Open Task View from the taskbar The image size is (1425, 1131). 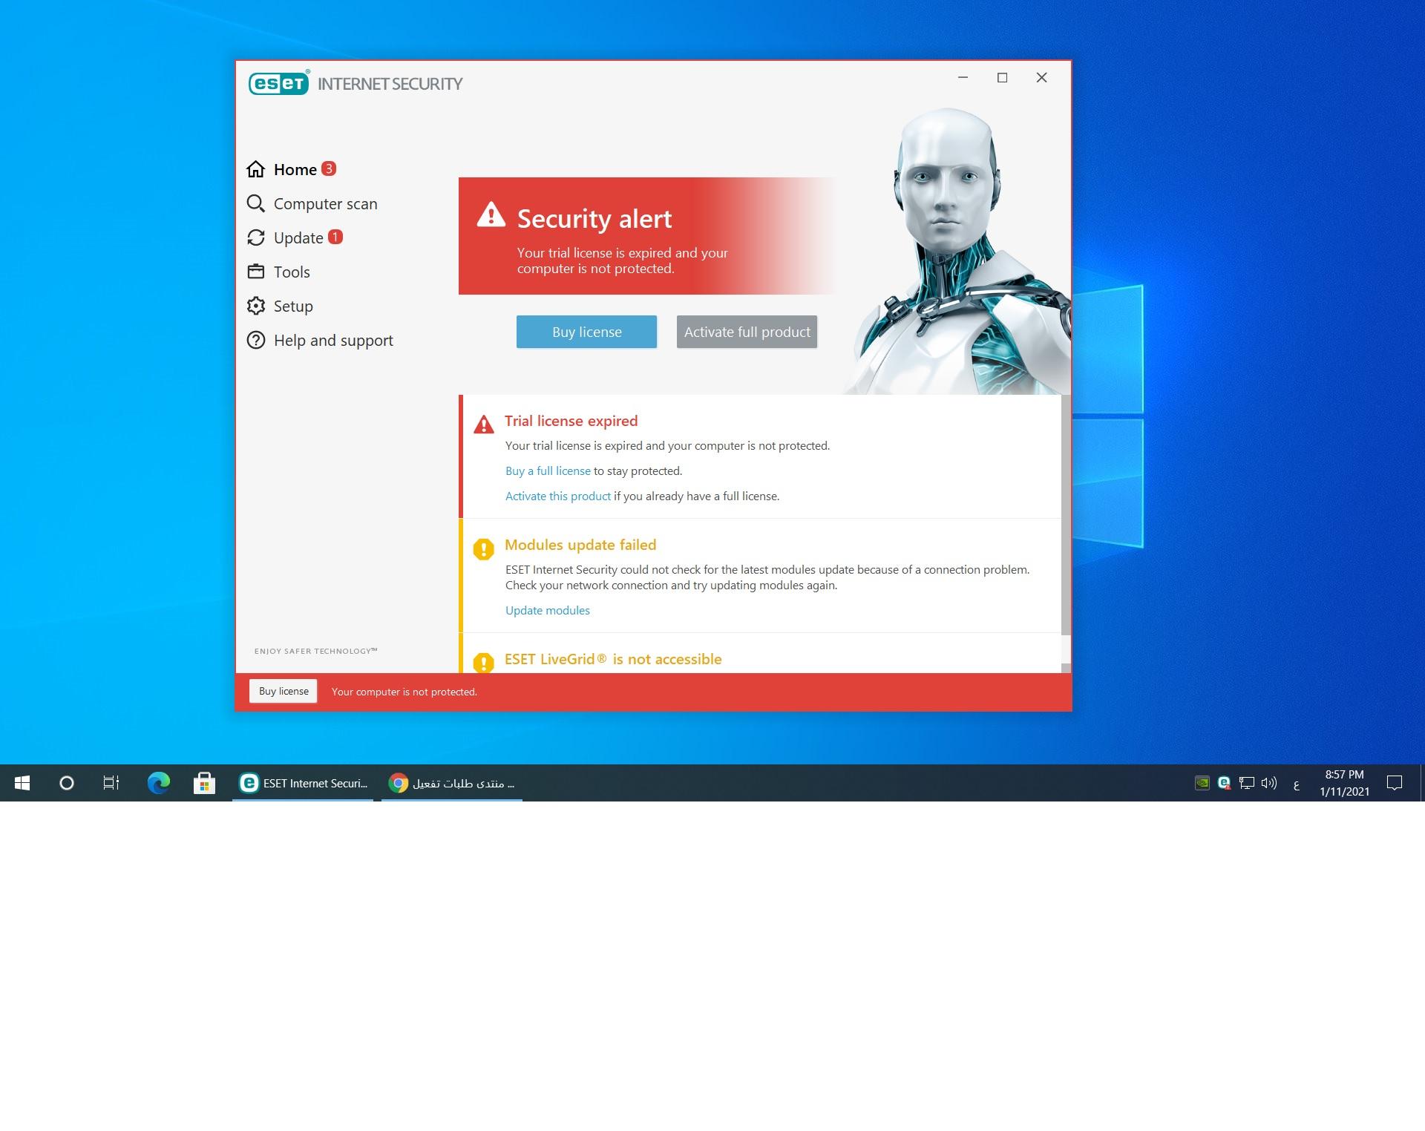[111, 783]
